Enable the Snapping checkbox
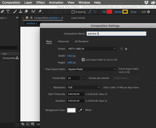Screen dimensions: 156x128 pyautogui.click(x=73, y=12)
